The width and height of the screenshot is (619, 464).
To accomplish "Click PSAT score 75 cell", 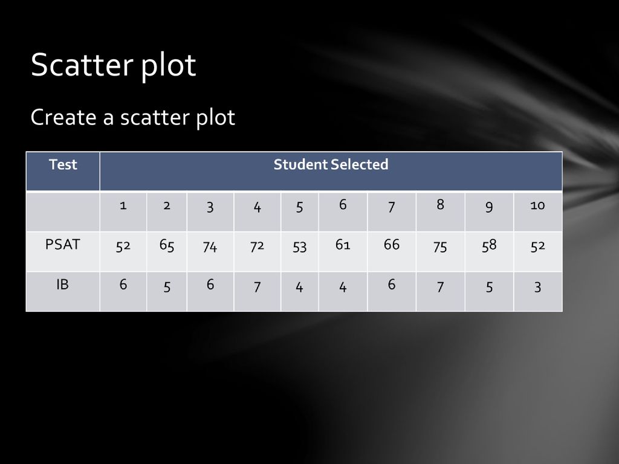I will (x=440, y=246).
